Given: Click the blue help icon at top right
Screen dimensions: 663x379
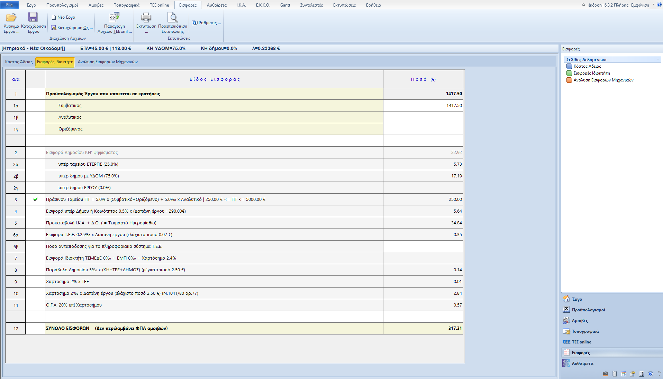Looking at the screenshot, I should [659, 5].
